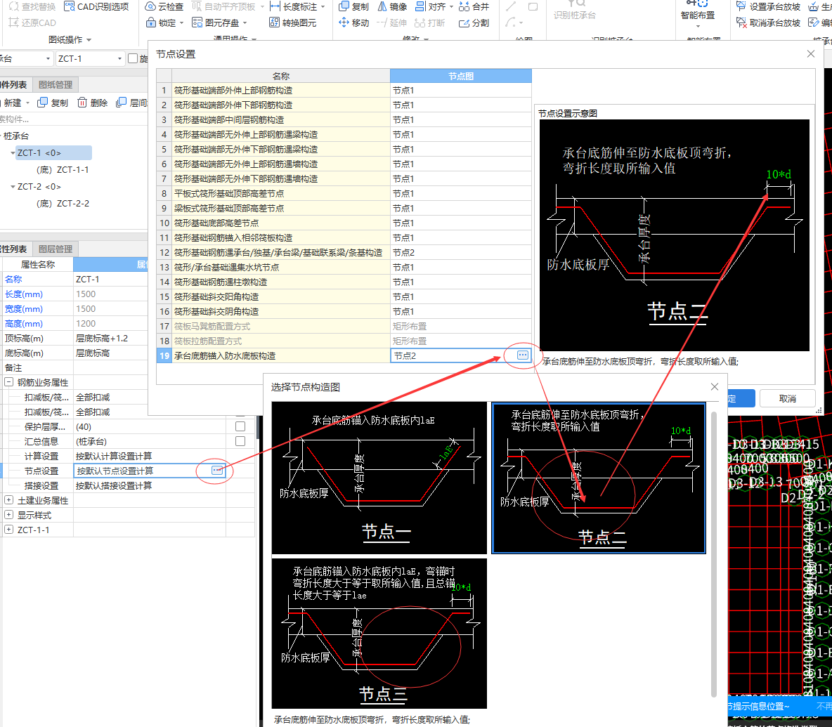832x727 pixels.
Task: Click 复制 in the modify toolbar
Action: (x=354, y=6)
